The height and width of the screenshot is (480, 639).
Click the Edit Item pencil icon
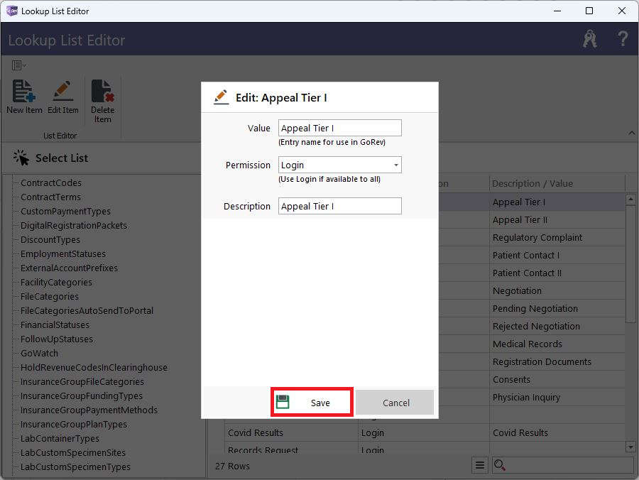click(x=62, y=91)
